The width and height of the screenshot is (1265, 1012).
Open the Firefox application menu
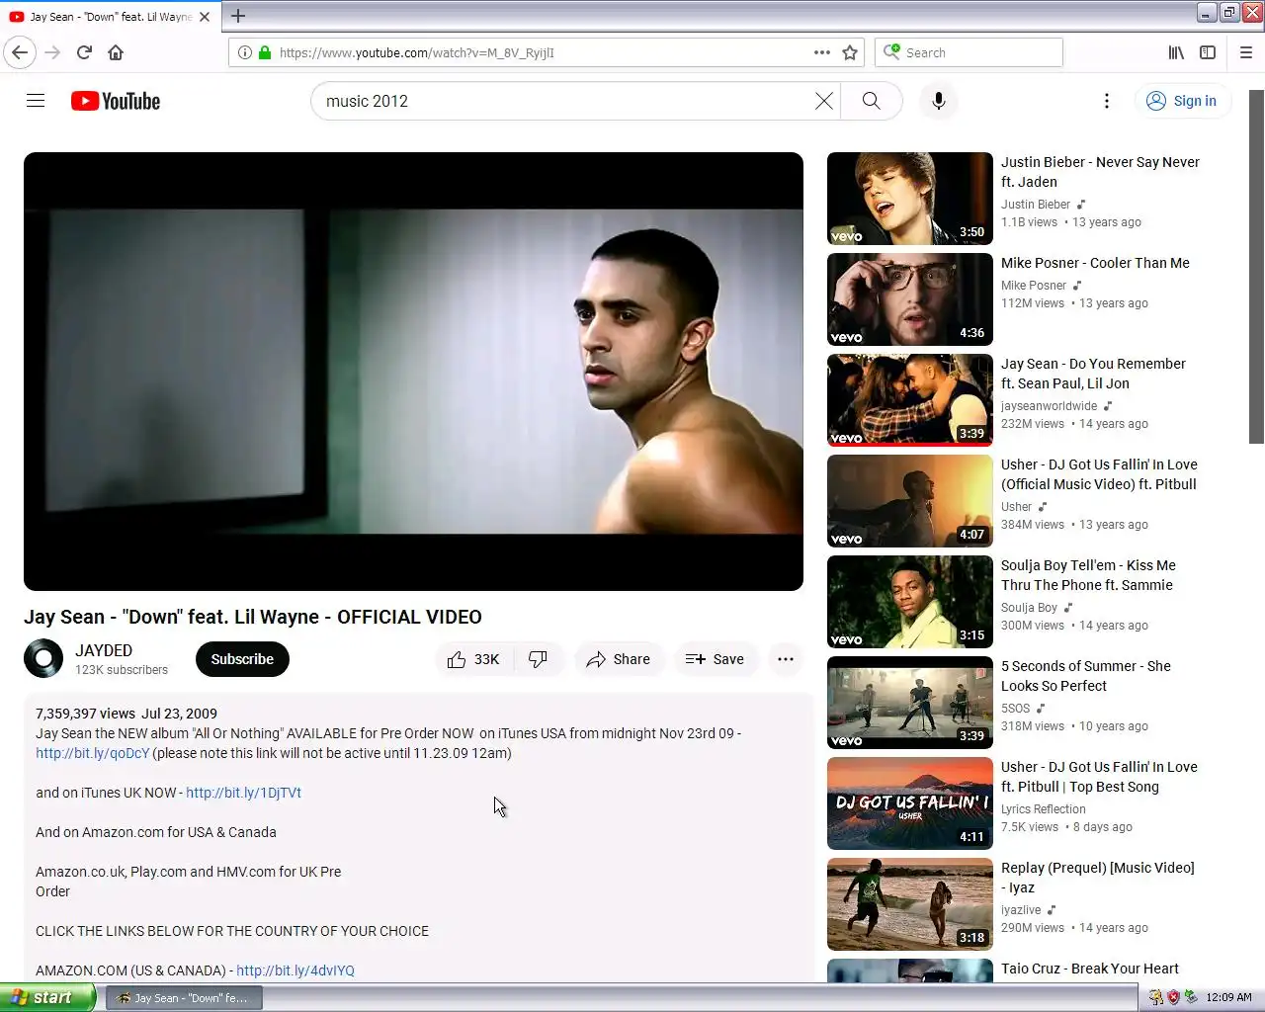(1246, 52)
